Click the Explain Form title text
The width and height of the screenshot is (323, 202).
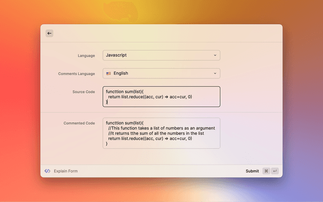[66, 171]
